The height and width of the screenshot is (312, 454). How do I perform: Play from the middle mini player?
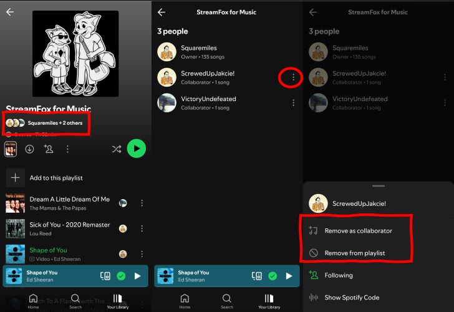pyautogui.click(x=289, y=276)
